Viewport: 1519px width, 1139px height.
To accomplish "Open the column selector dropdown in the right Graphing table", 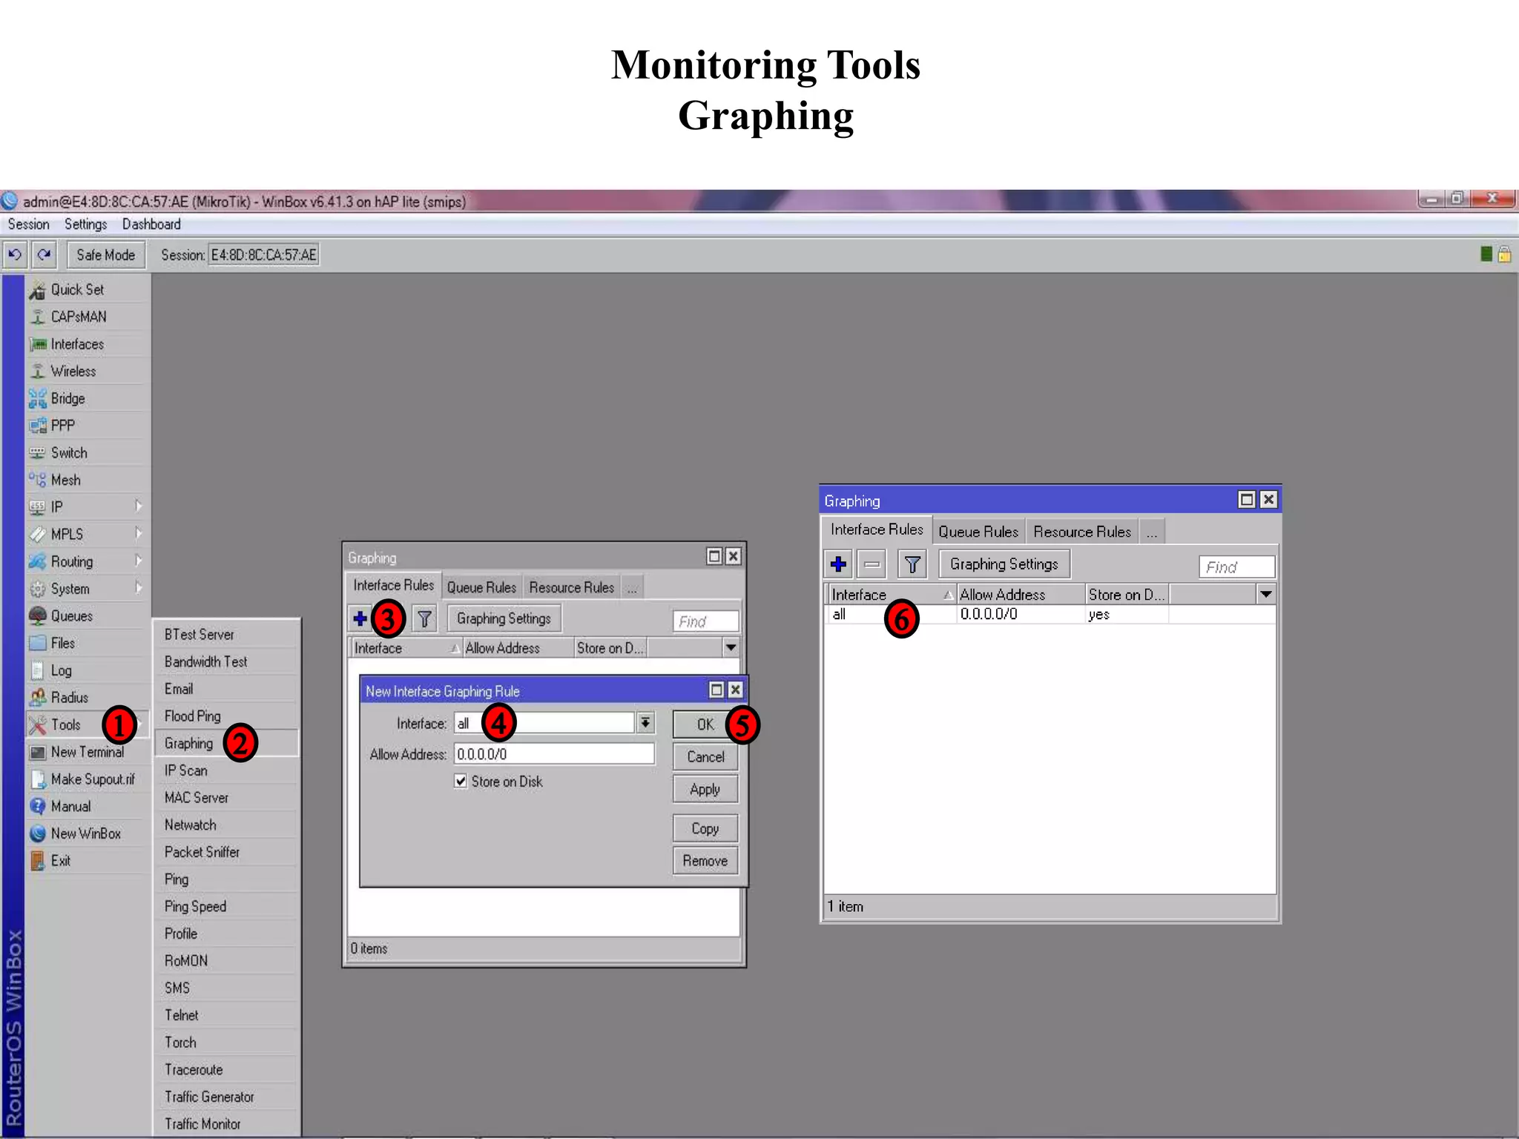I will 1266,594.
